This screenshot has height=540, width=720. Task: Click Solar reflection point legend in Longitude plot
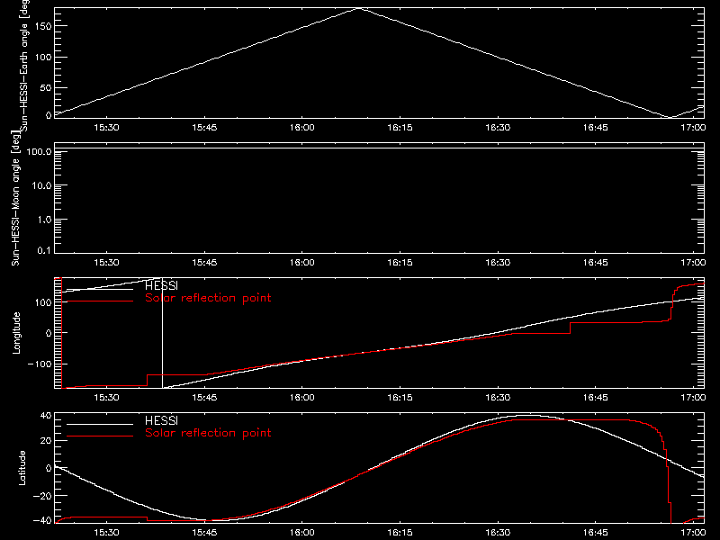[x=208, y=298]
